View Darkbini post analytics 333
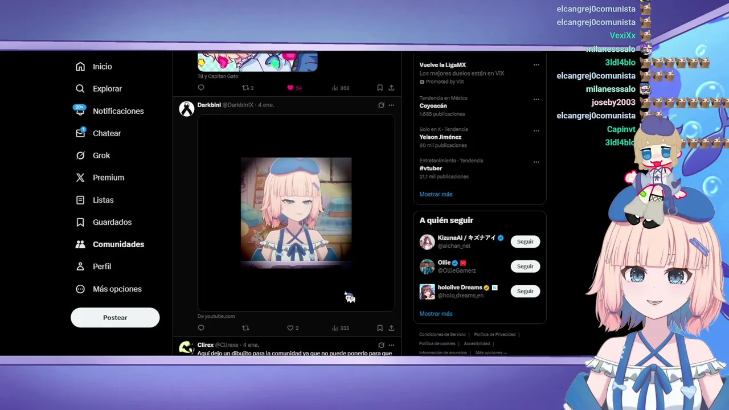Image resolution: width=729 pixels, height=410 pixels. [x=341, y=328]
